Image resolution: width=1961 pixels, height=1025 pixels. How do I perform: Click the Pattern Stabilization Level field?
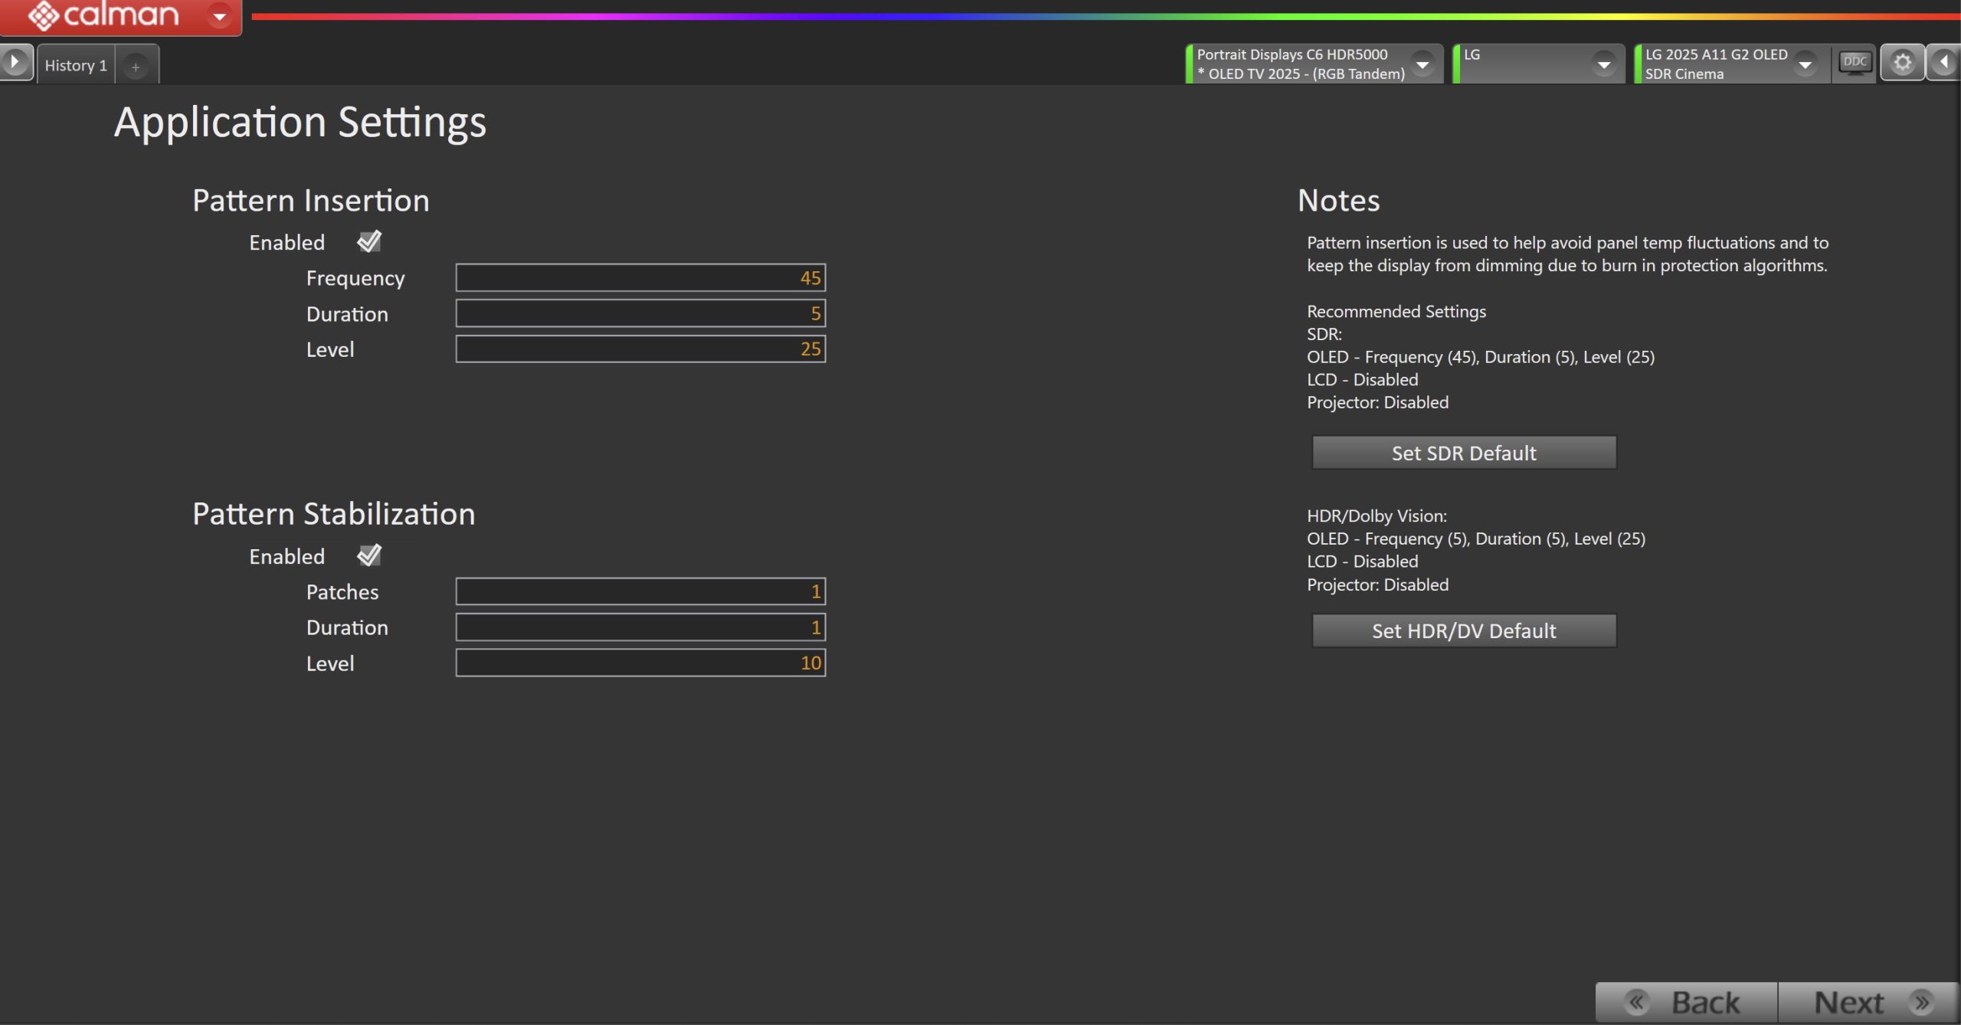coord(640,663)
